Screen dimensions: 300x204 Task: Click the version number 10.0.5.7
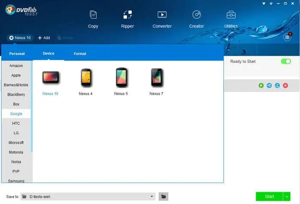pos(31,14)
